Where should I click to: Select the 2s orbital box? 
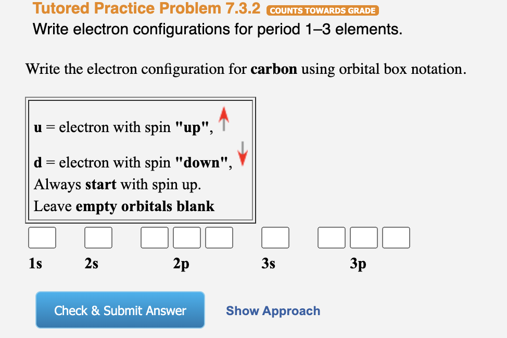tap(98, 237)
